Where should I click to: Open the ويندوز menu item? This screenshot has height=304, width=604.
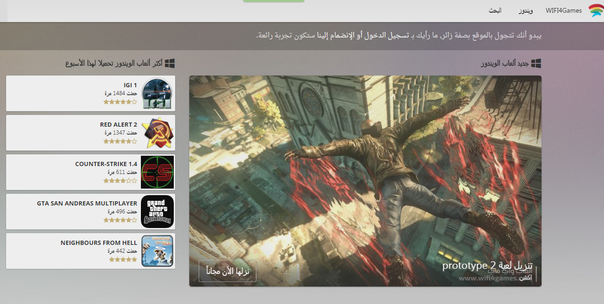[526, 10]
